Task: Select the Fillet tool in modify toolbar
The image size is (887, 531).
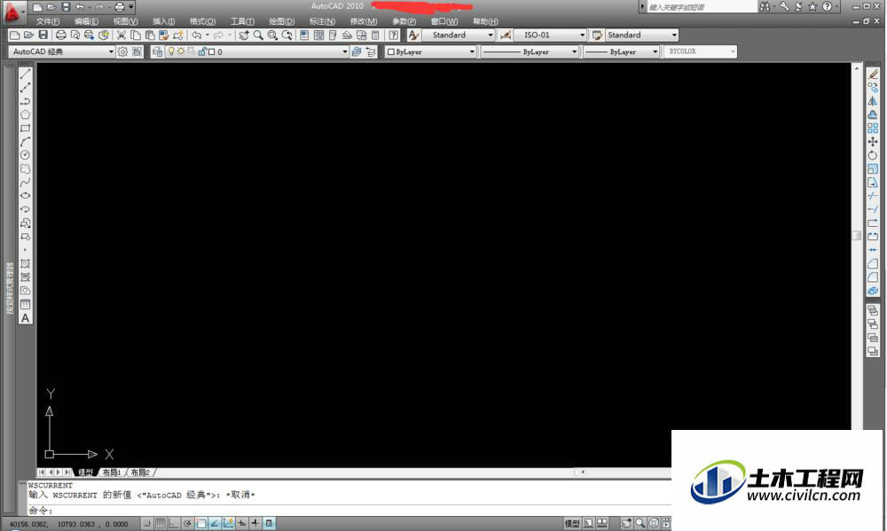Action: [873, 277]
